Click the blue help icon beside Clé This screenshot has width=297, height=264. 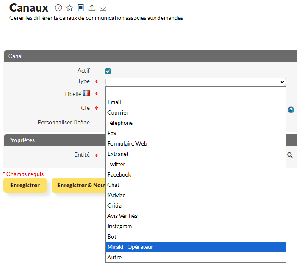coord(291,110)
